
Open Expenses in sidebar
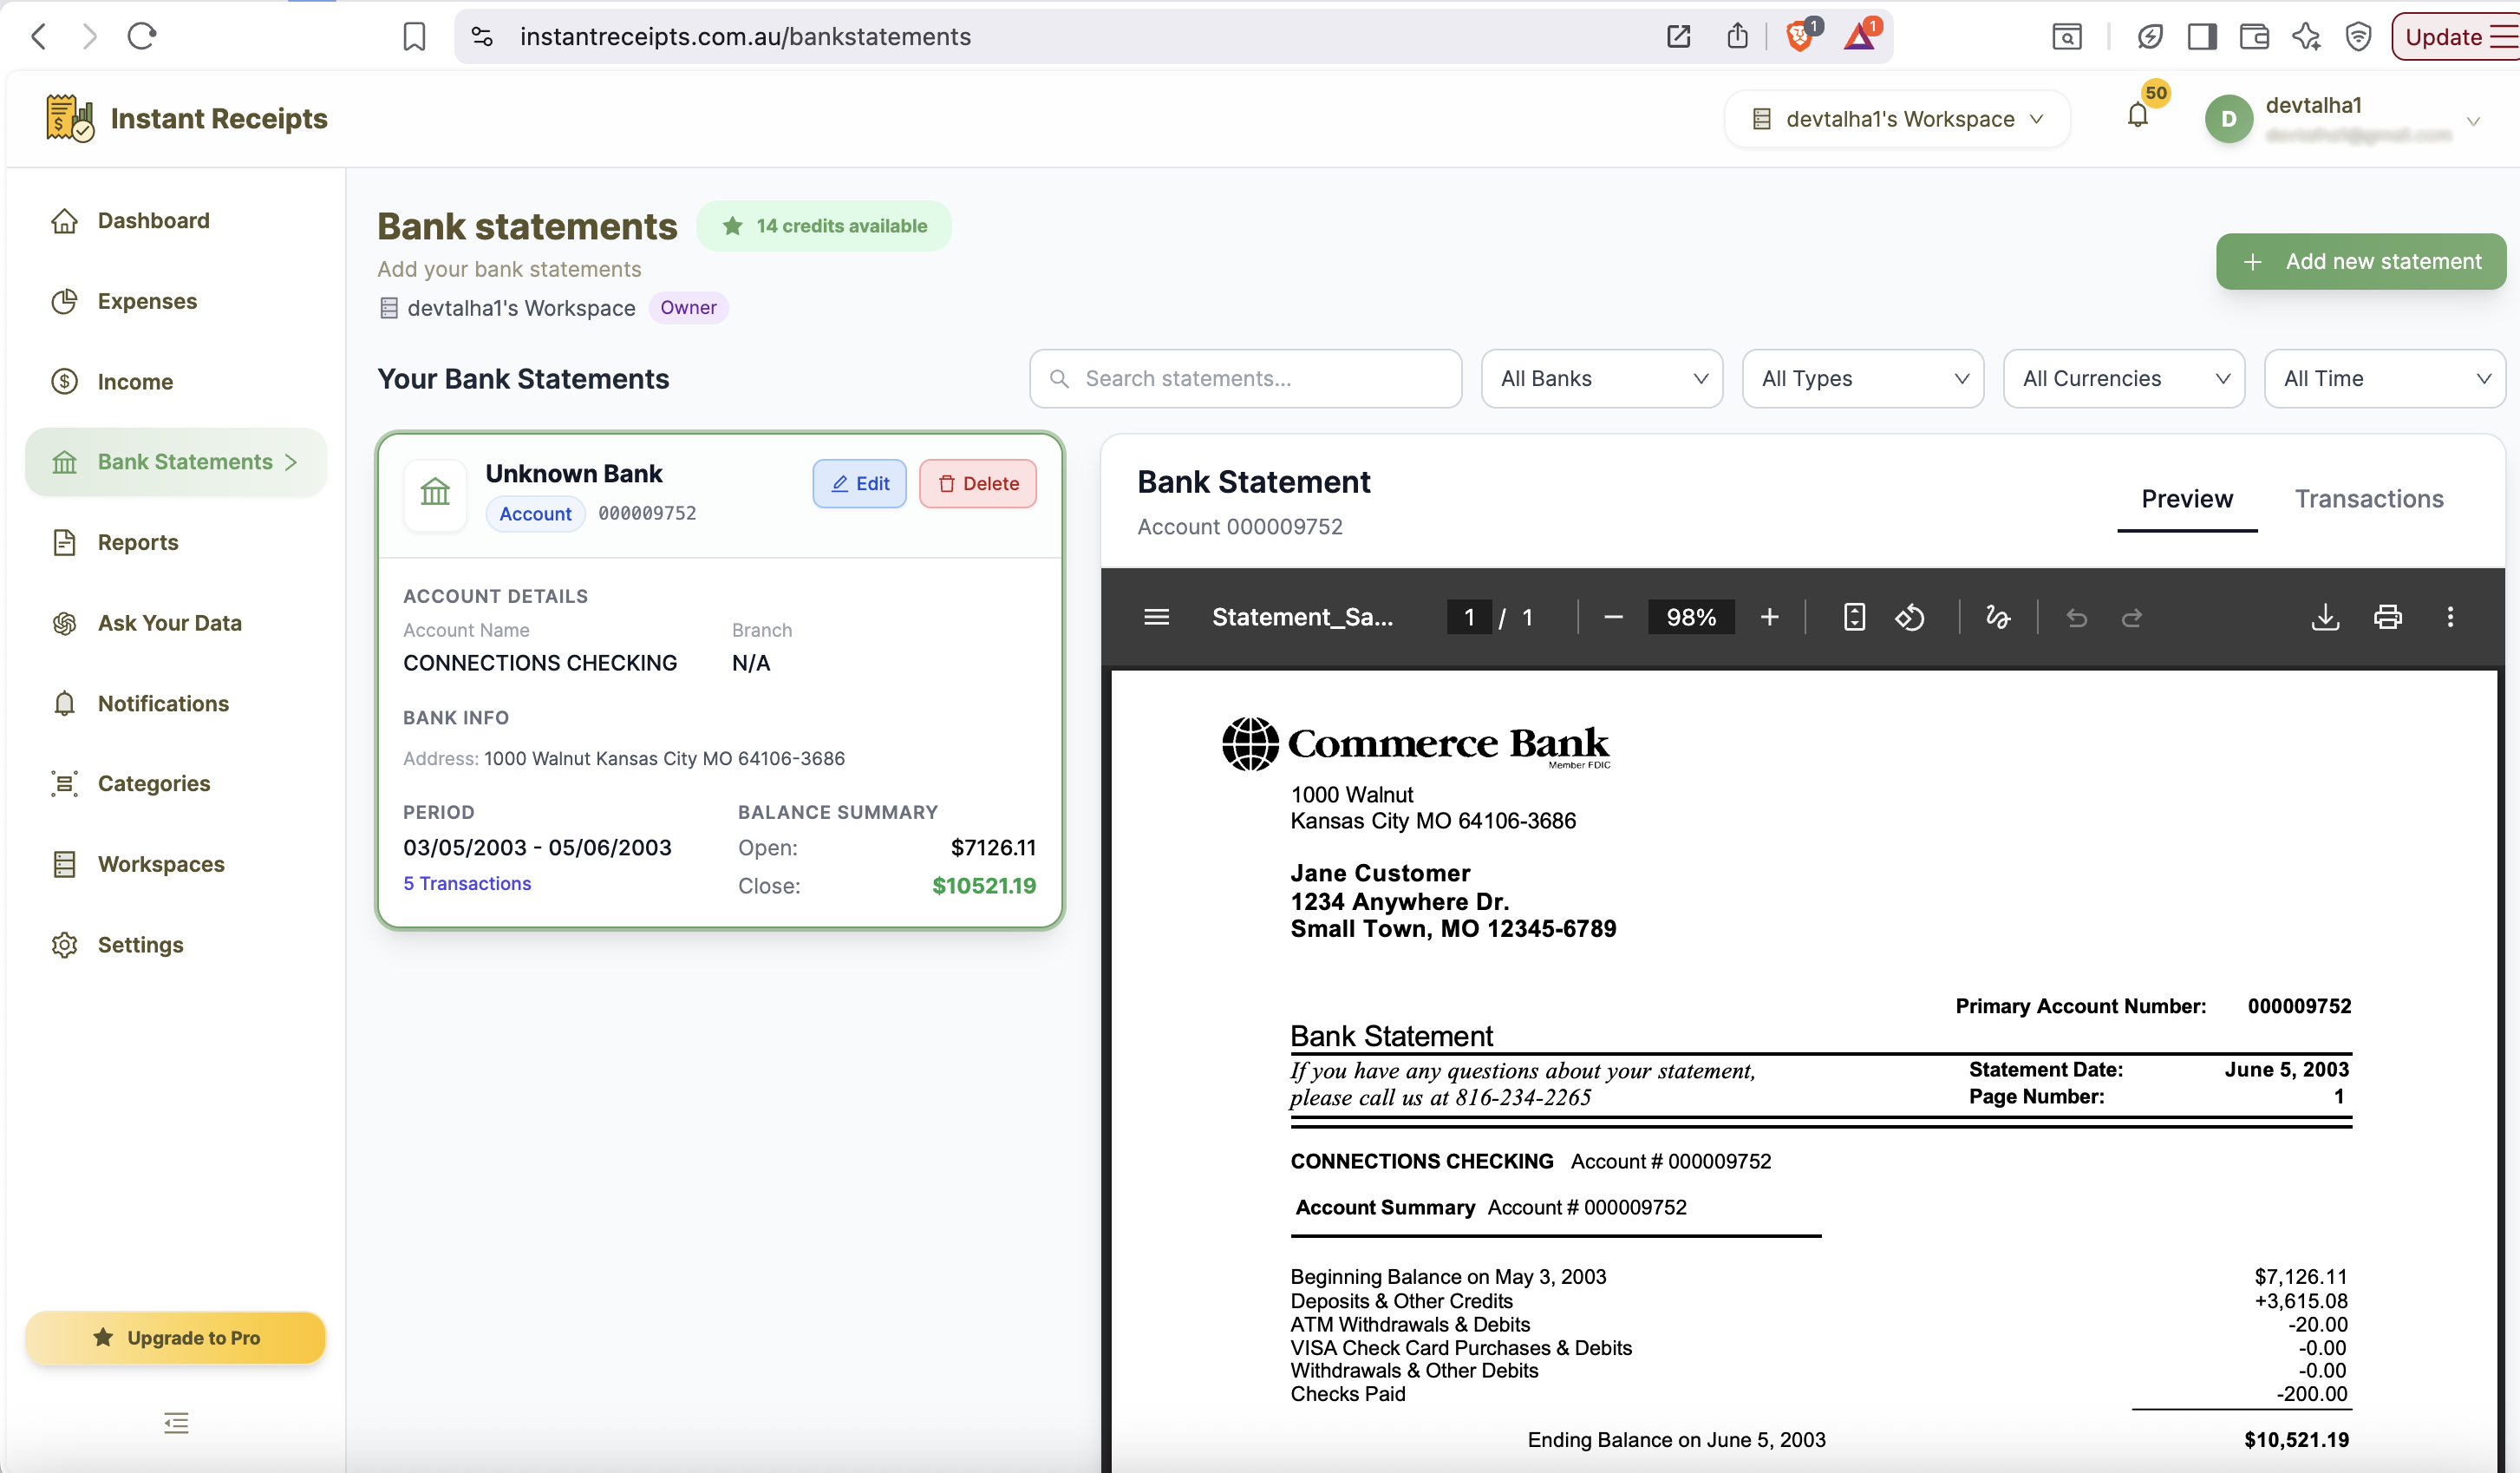176,301
